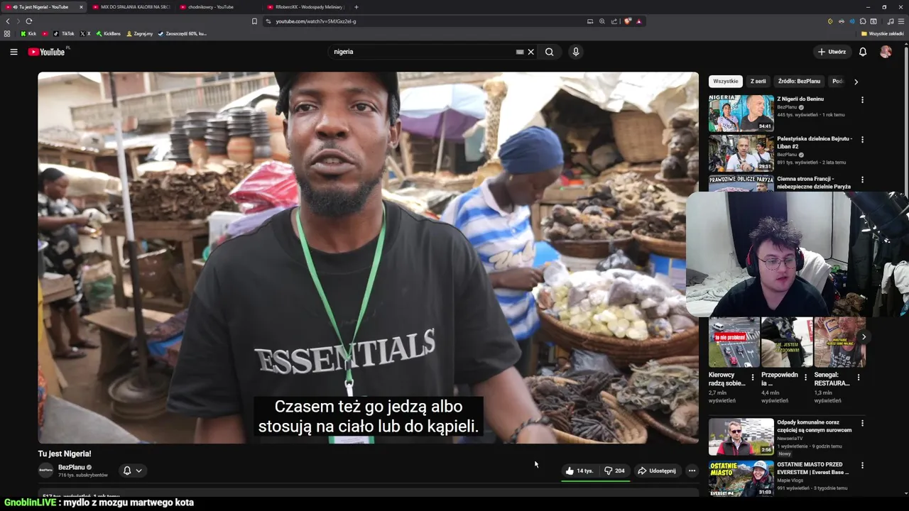Open the extensions puzzle icon
909x511 pixels.
tap(863, 21)
